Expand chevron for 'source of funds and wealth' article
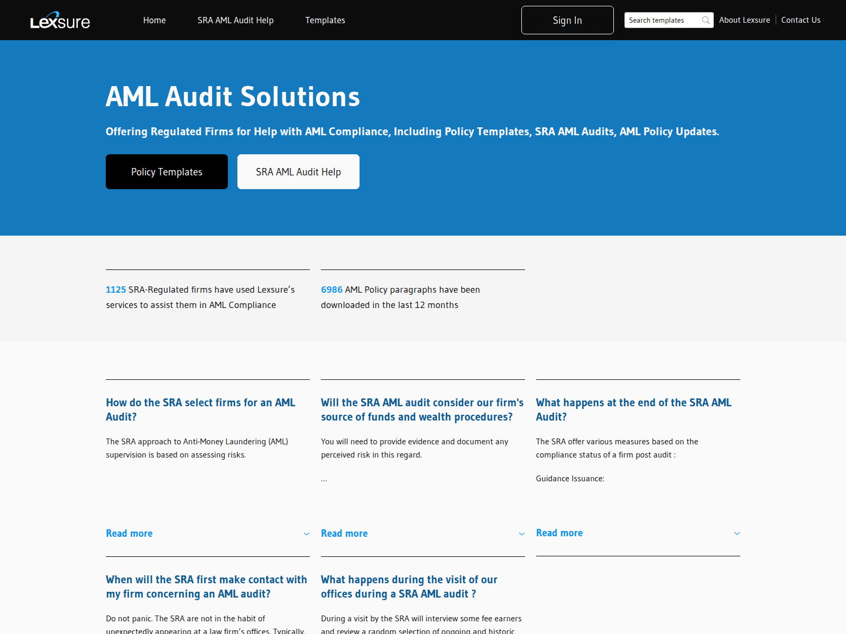 [522, 534]
